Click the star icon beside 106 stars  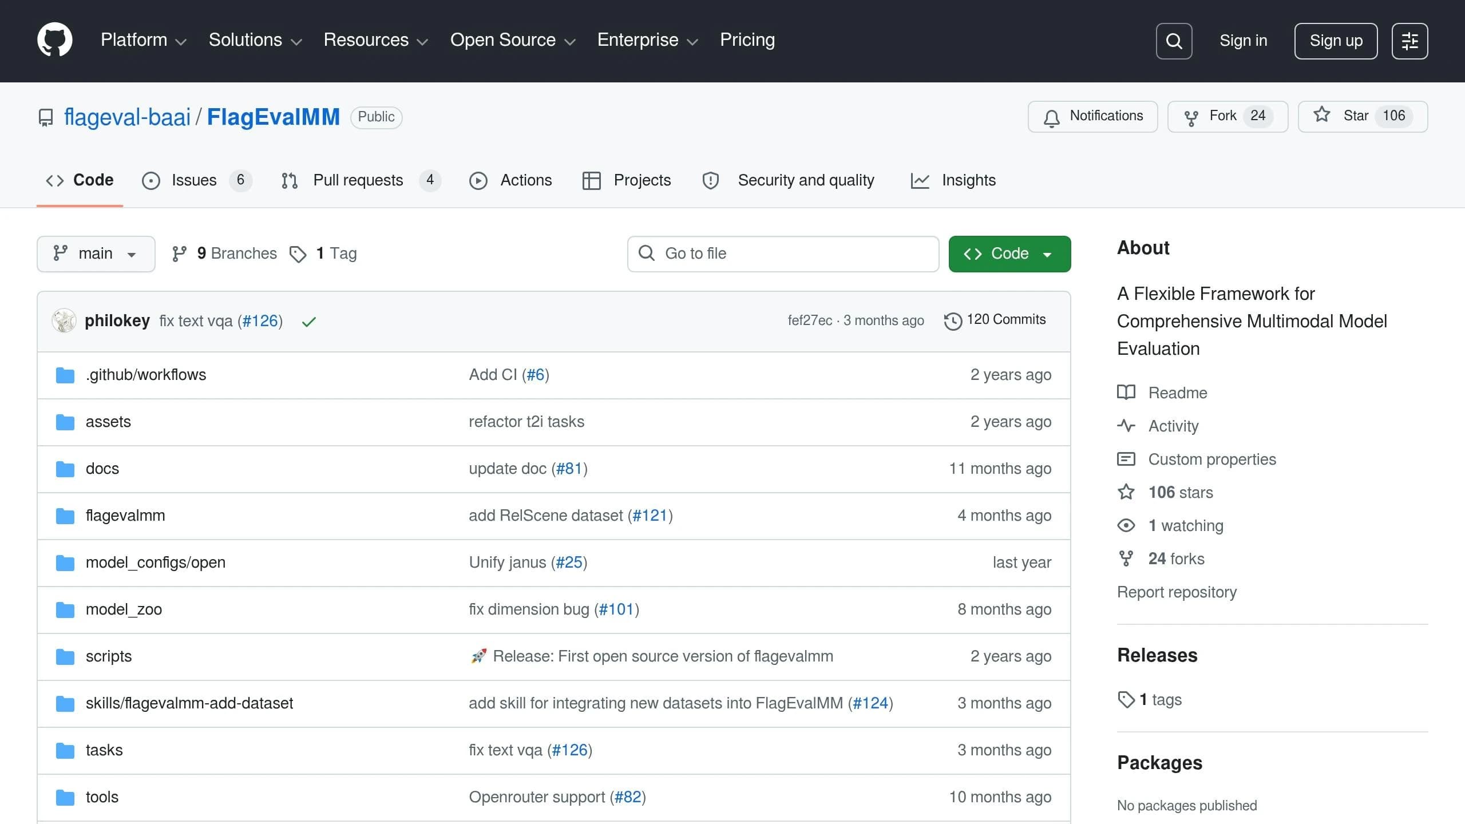point(1126,492)
